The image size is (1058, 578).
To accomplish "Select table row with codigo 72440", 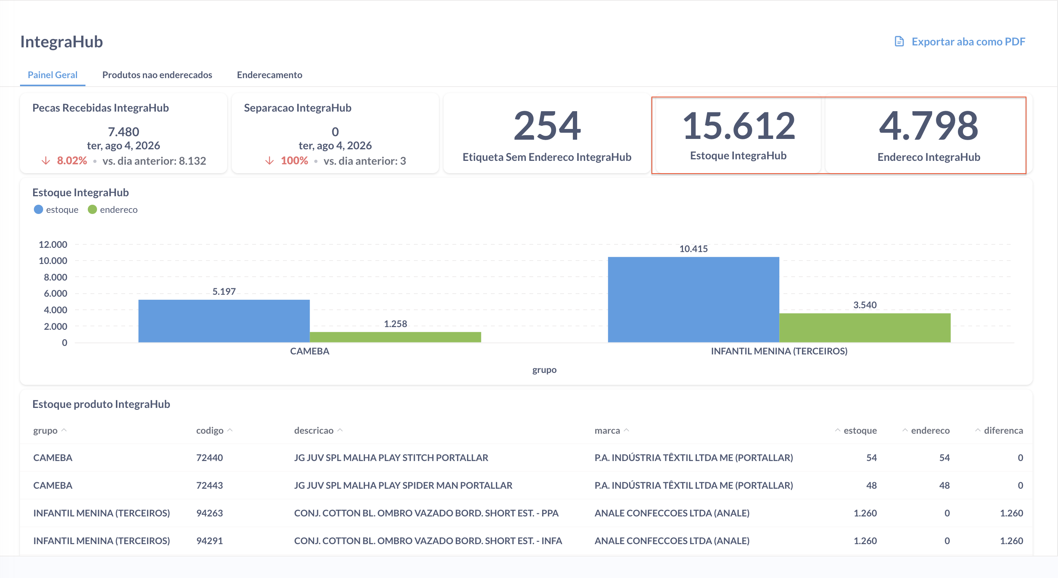I will coord(527,457).
